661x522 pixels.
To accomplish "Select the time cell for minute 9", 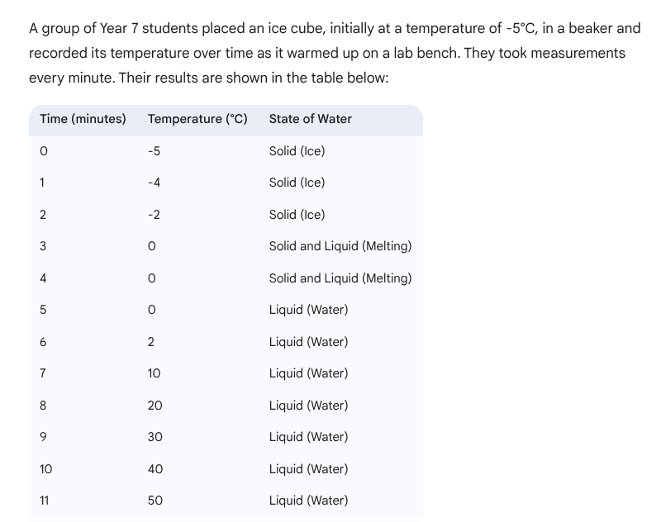I will coord(43,437).
